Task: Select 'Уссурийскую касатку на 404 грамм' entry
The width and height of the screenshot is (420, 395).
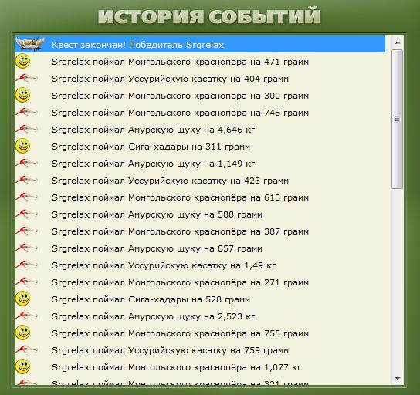Action: tap(200, 79)
